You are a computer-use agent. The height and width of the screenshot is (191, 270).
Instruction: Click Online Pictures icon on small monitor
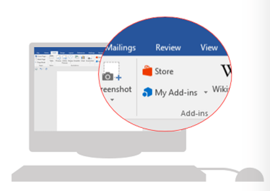[x=65, y=58]
